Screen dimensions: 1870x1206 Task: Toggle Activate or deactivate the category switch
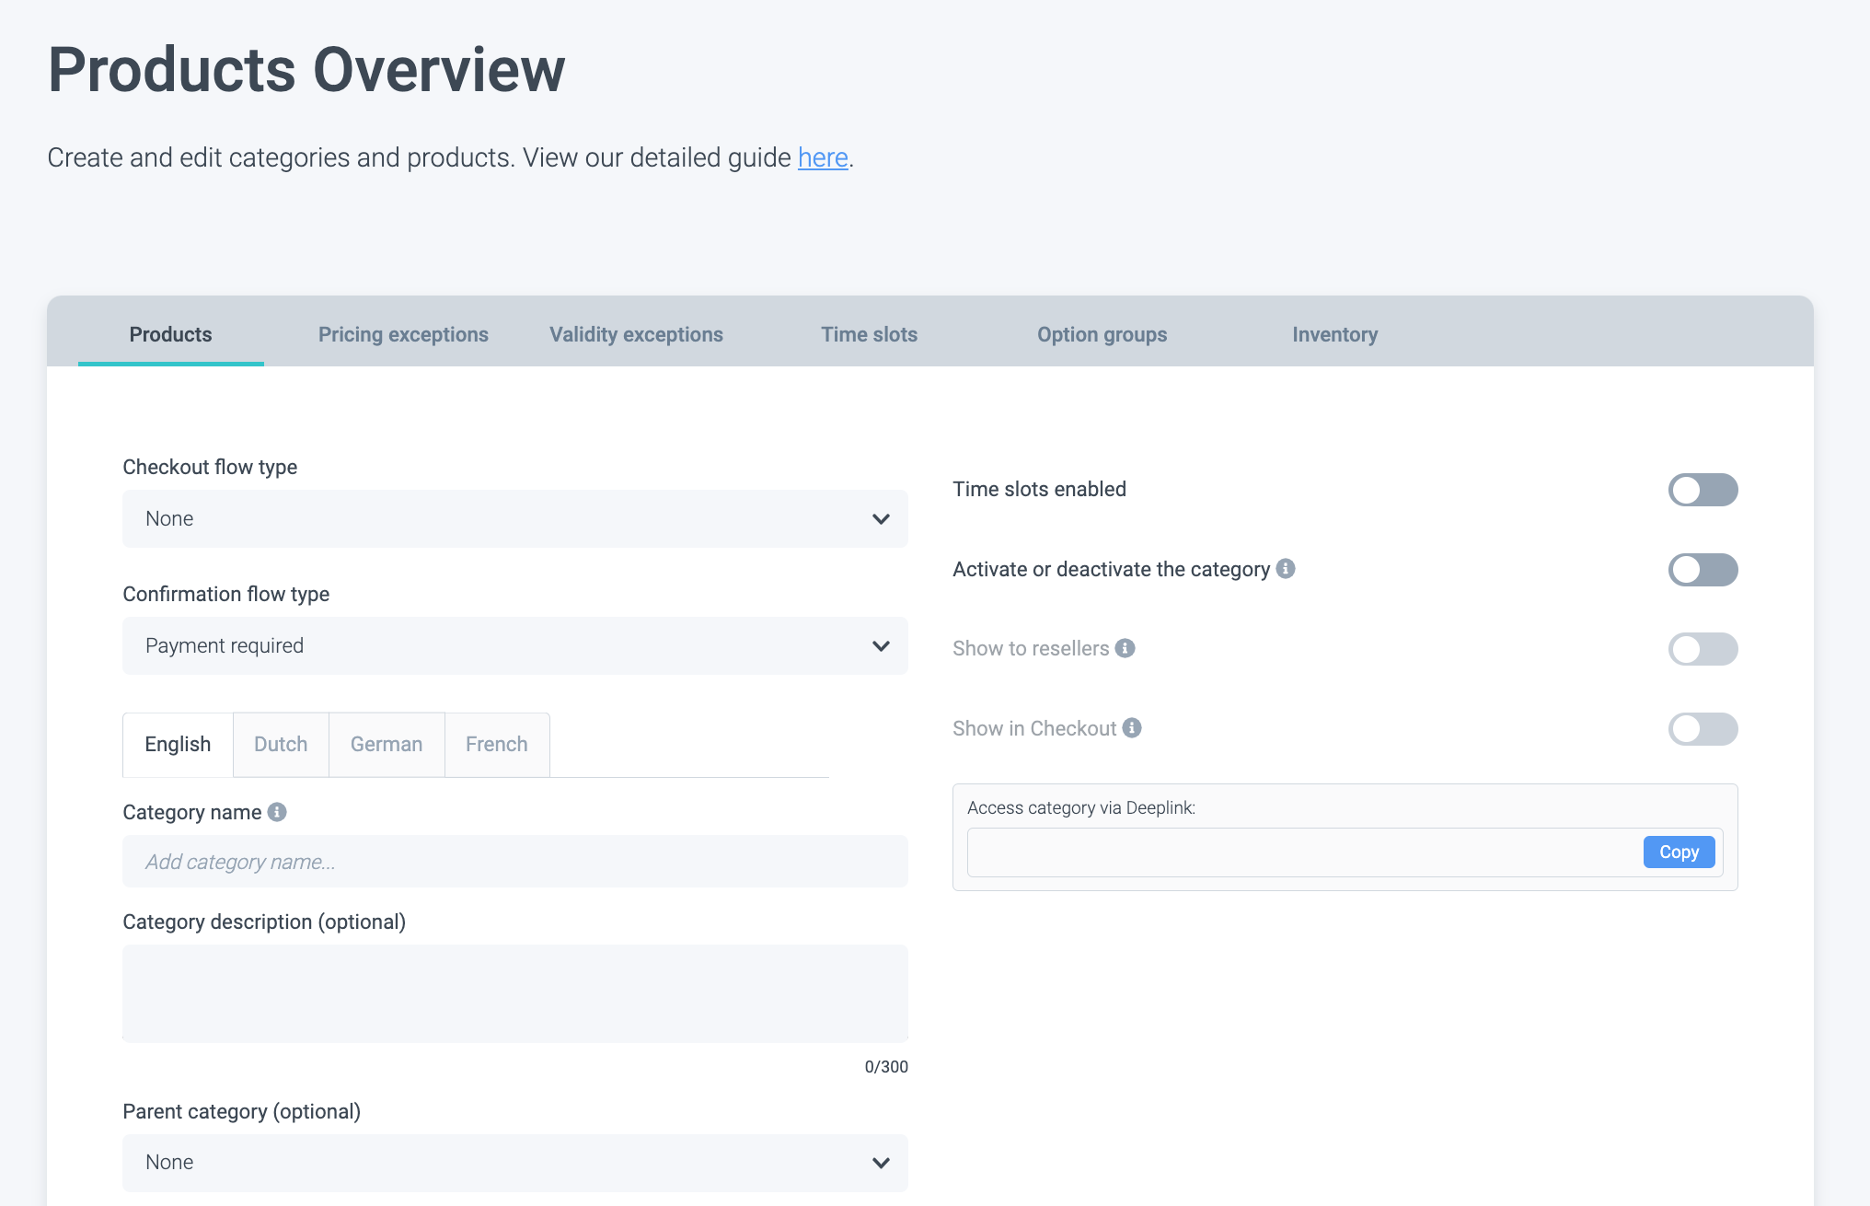coord(1703,570)
